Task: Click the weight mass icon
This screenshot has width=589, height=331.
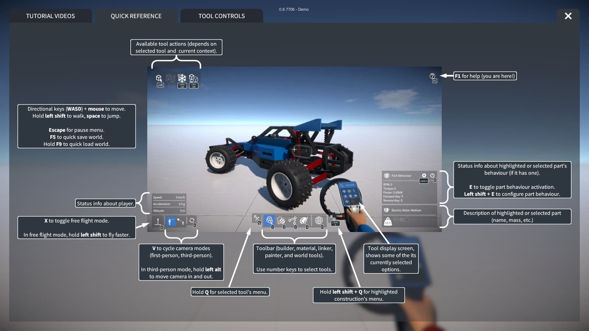Action: pos(388,221)
